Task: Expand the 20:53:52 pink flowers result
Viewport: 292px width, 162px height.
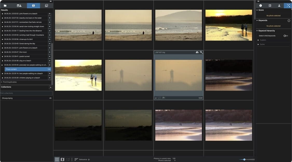Action: pos(2,14)
